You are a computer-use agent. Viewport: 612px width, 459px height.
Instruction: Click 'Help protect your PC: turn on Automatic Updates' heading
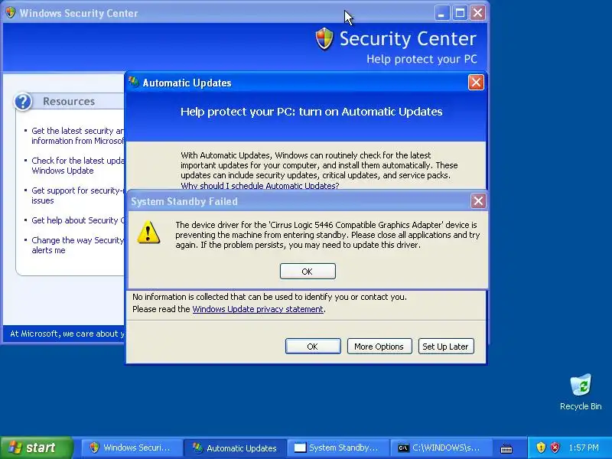coord(311,112)
